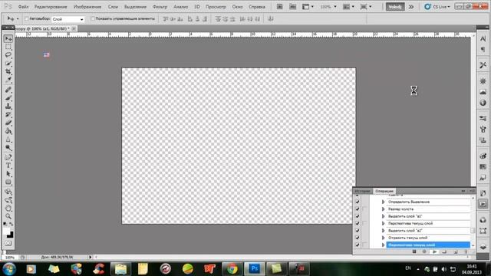Screen dimensions: 491x276
Task: Open the status bar info arrow menu
Action: pyautogui.click(x=91, y=258)
